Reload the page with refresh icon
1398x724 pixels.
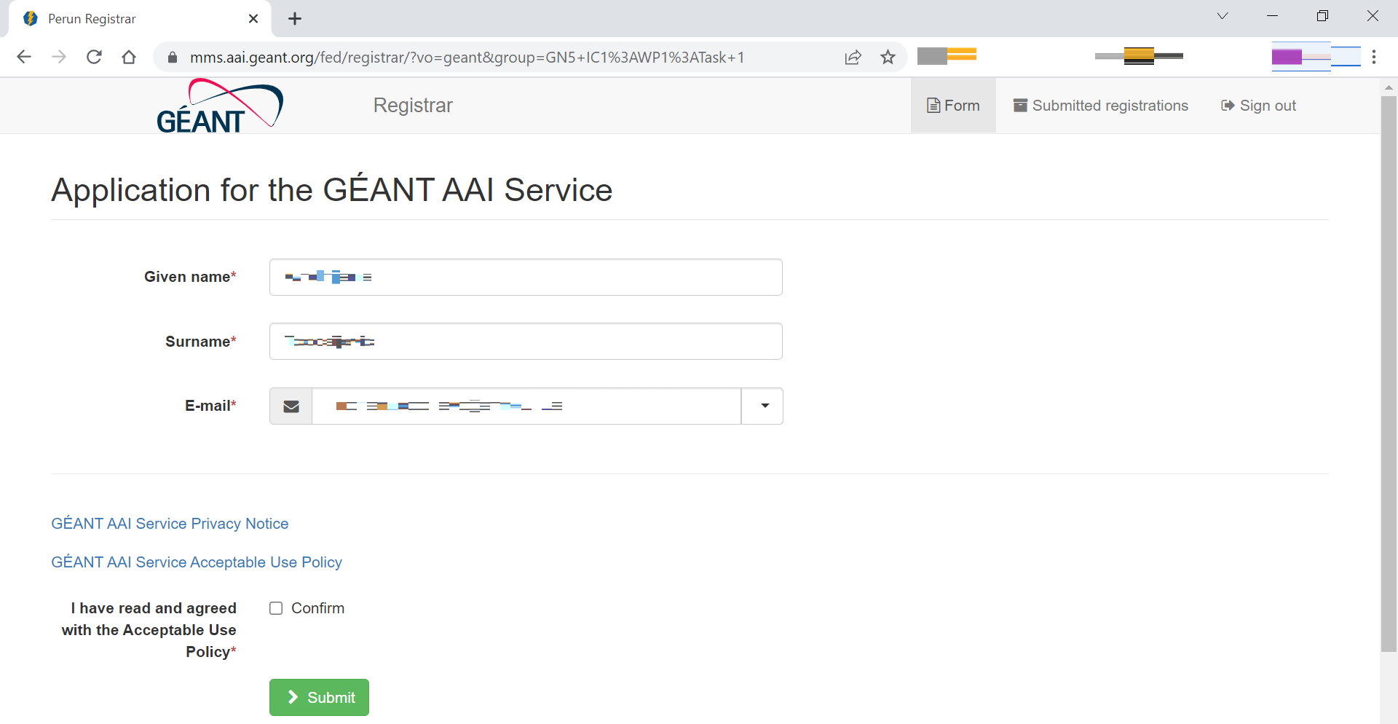tap(94, 57)
